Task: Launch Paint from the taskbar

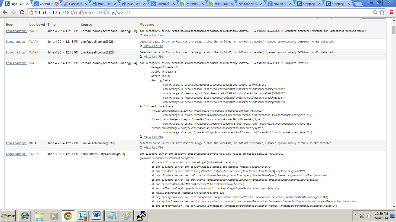Action: pyautogui.click(x=126, y=216)
